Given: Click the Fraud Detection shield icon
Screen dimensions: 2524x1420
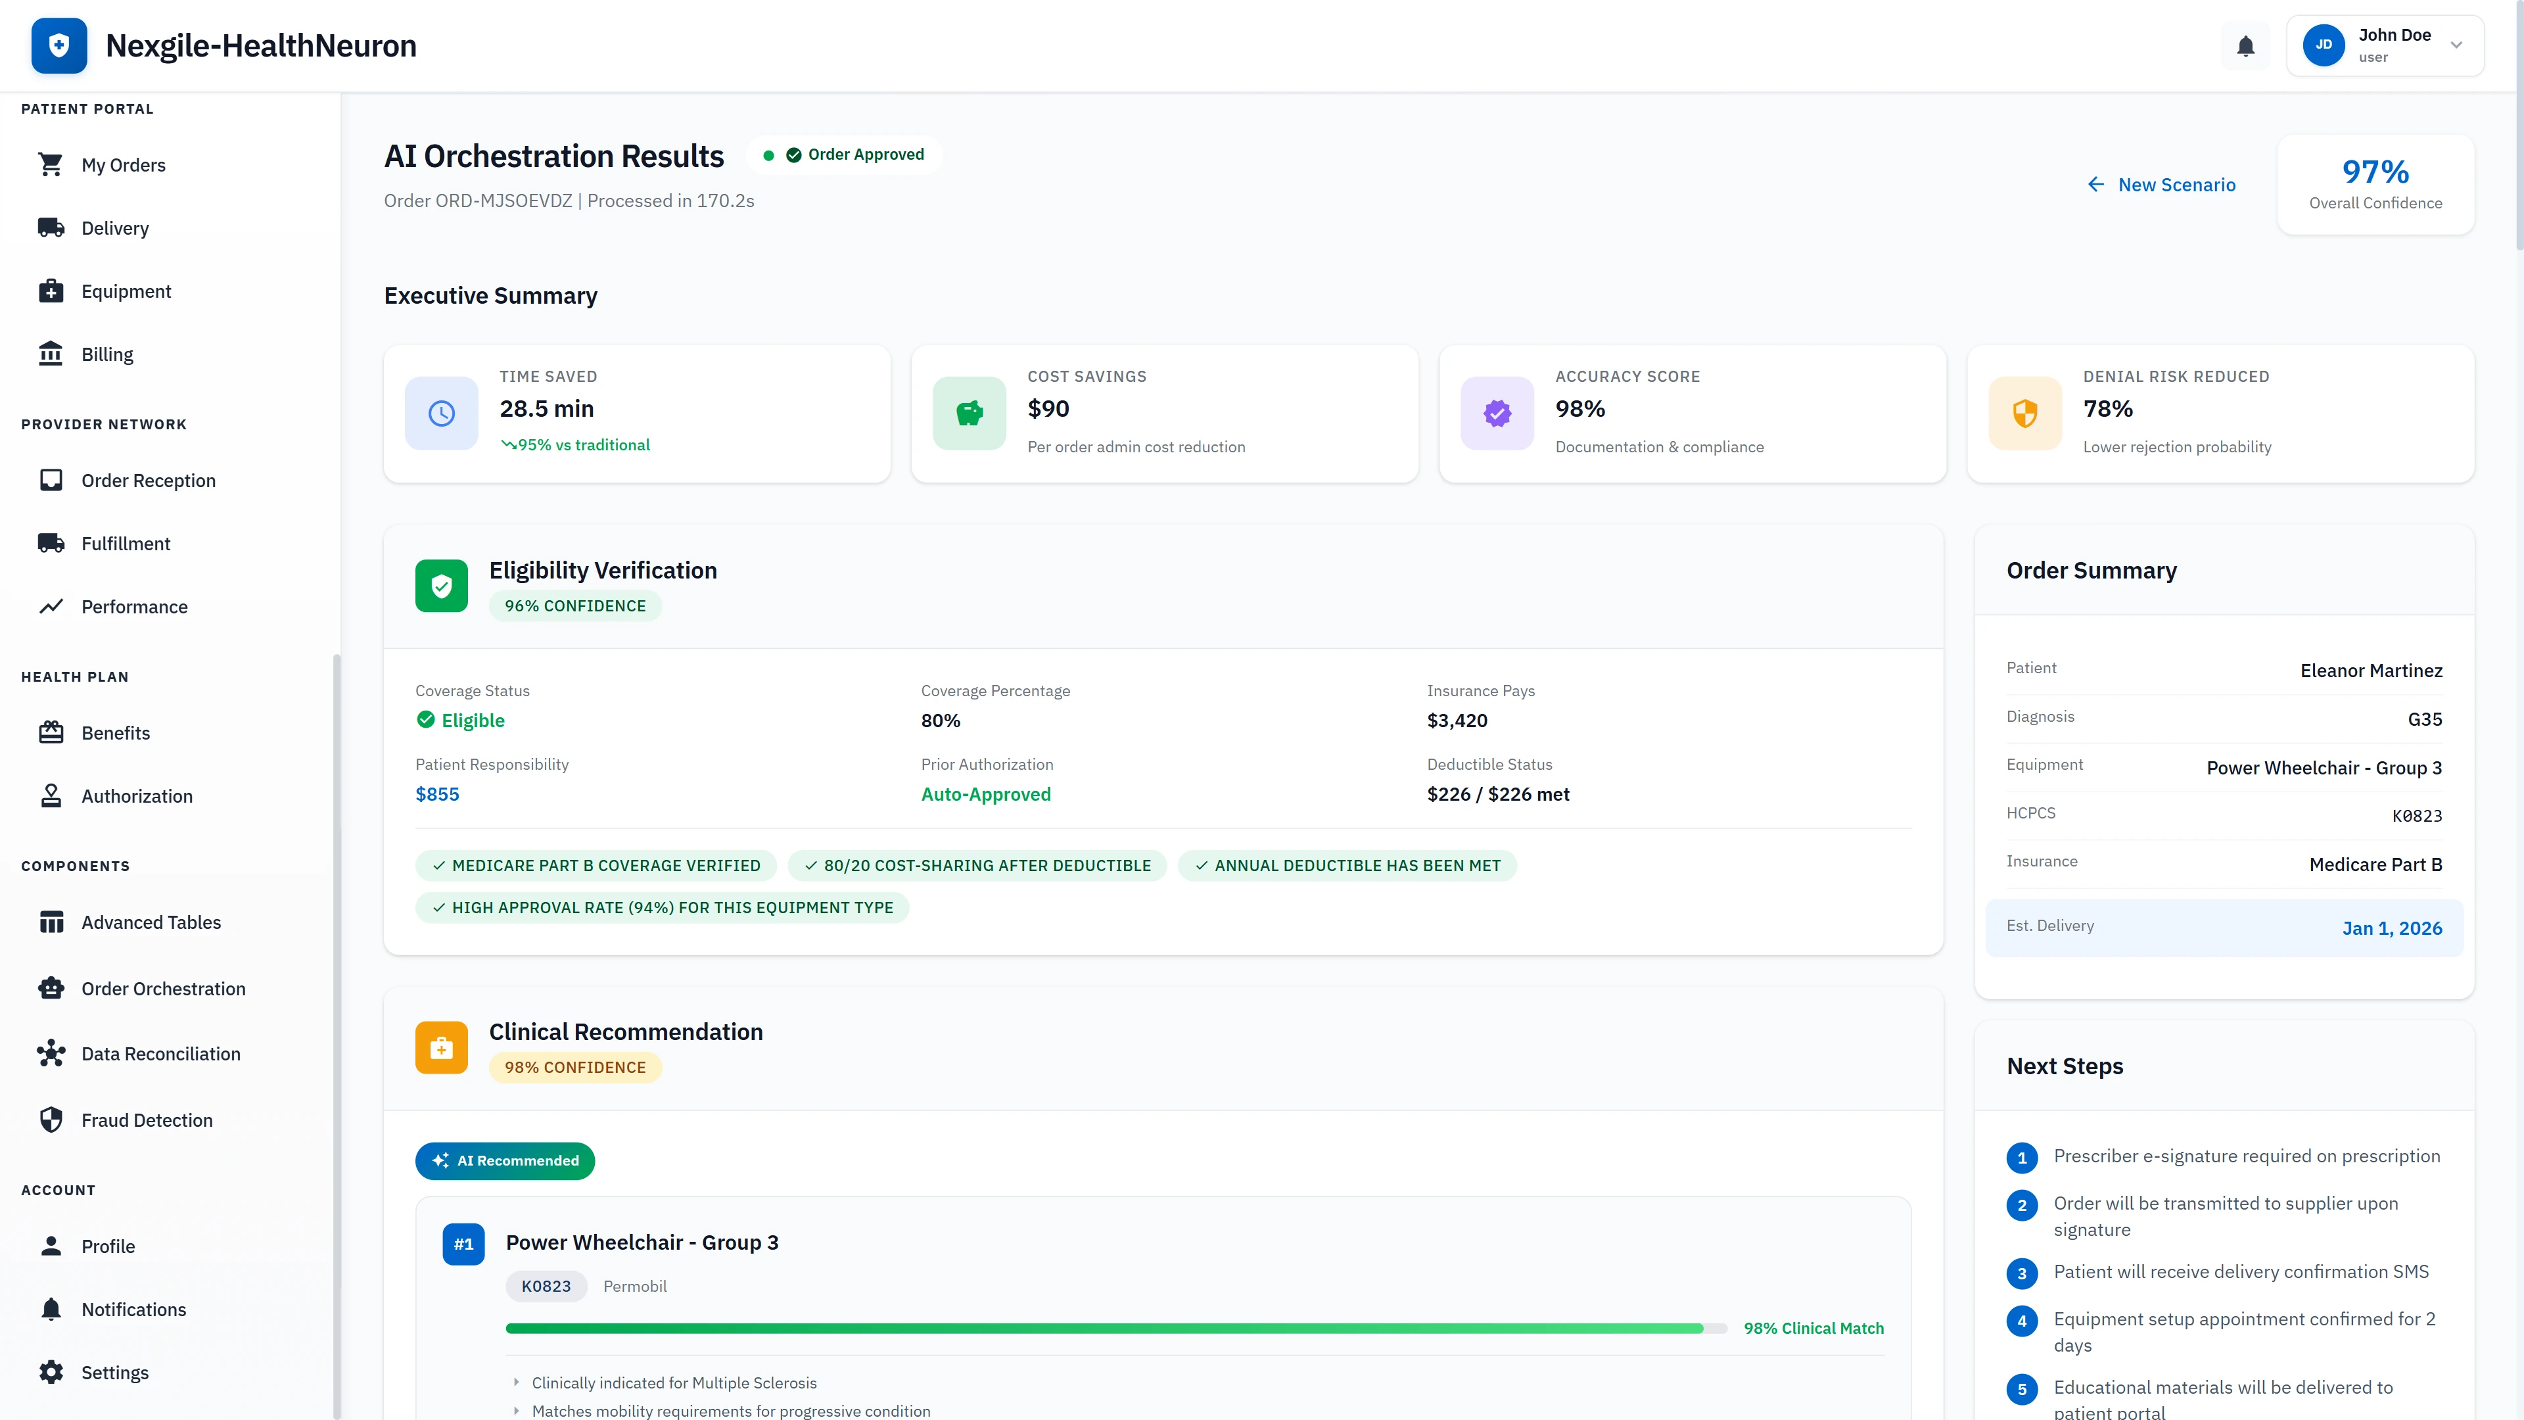Looking at the screenshot, I should point(52,1119).
